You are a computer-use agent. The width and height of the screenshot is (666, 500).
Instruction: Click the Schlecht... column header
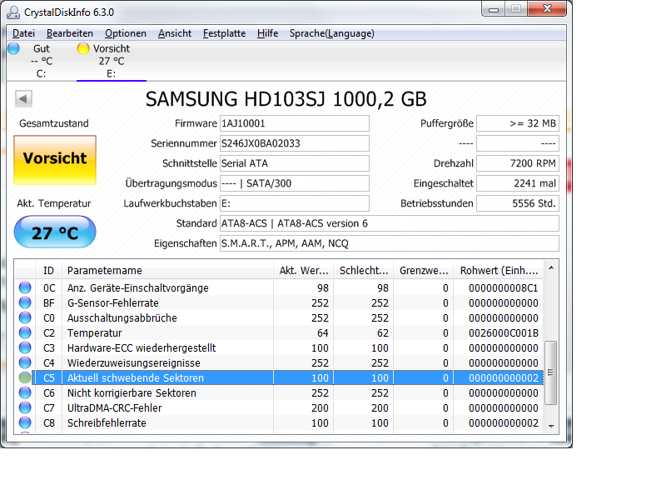[x=364, y=270]
